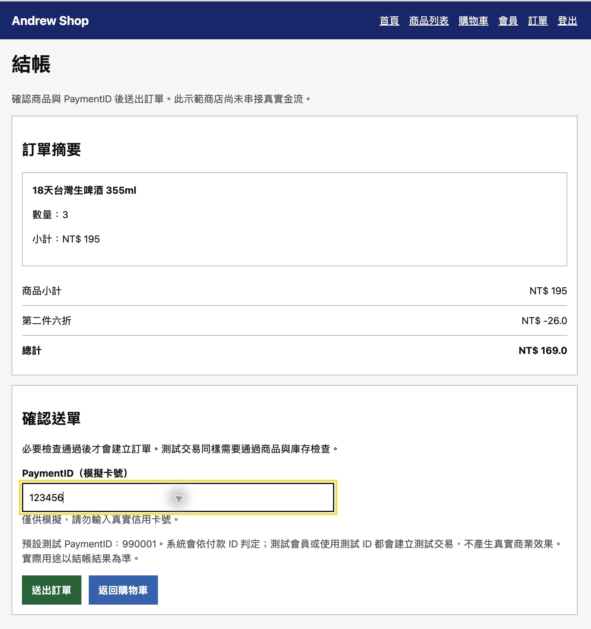The image size is (591, 629).
Task: Click the 結帳 page heading
Action: (31, 64)
